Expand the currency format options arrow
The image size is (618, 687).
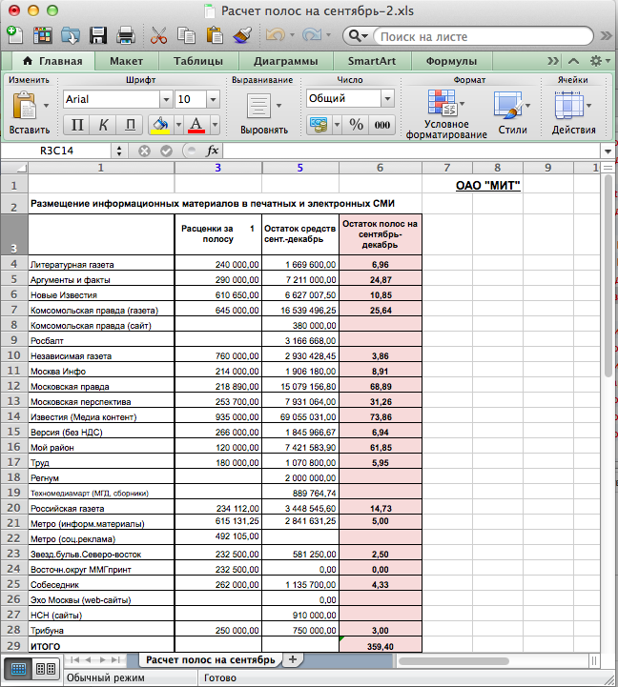click(337, 125)
